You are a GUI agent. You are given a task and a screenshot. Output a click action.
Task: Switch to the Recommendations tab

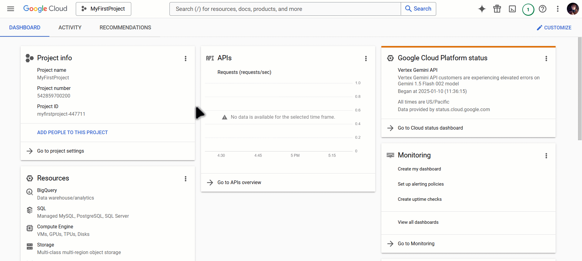click(125, 28)
